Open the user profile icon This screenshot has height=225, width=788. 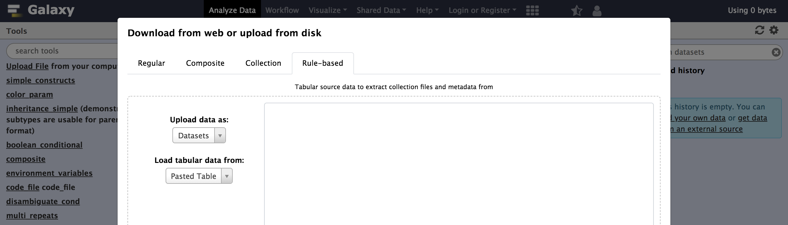coord(597,10)
